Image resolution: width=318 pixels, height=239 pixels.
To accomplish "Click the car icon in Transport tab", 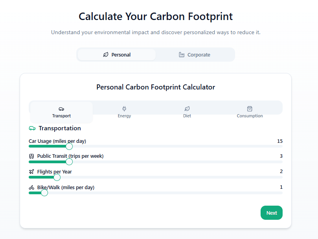I will click(x=61, y=109).
